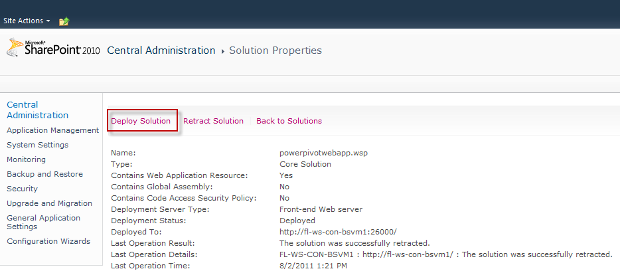Open General Application Settings in the sidebar
620x279 pixels.
click(43, 222)
